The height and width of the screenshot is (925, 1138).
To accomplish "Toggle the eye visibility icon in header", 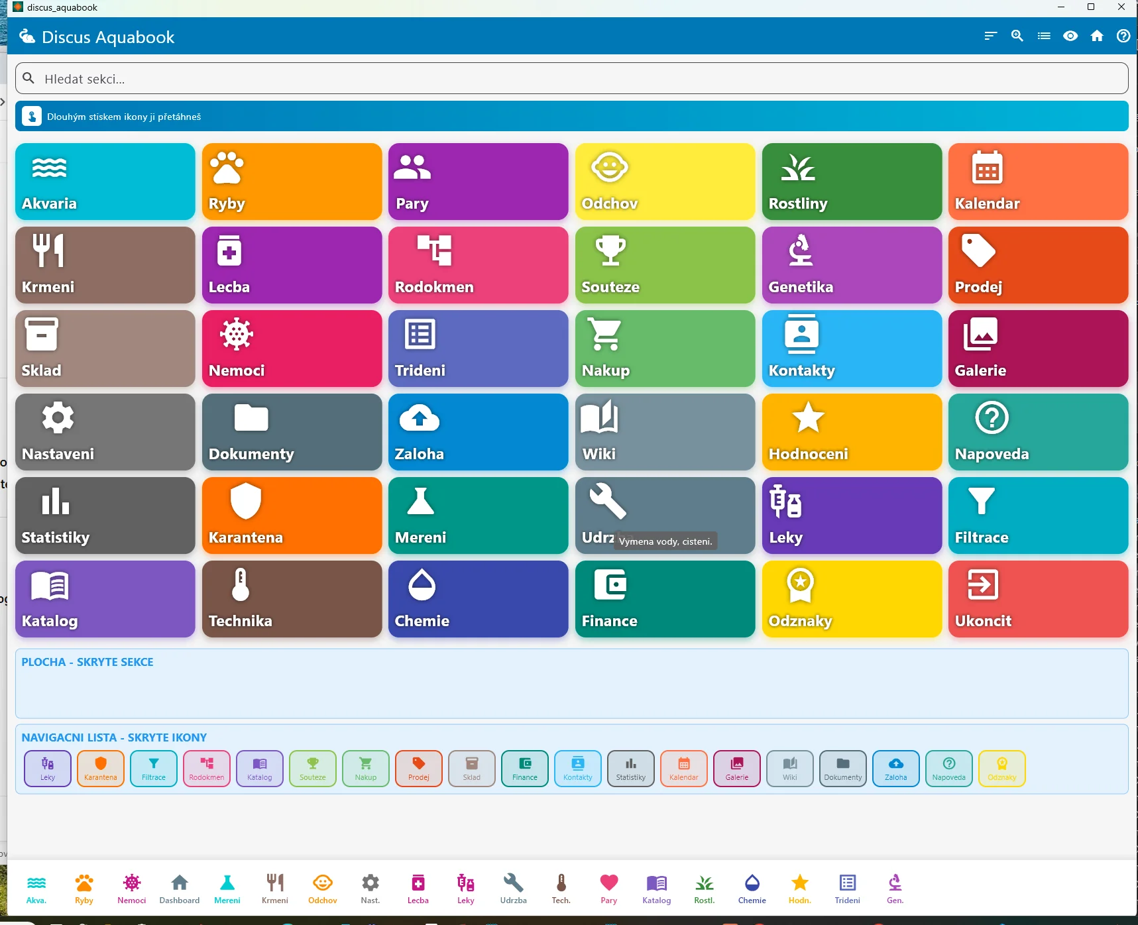I will 1070,36.
